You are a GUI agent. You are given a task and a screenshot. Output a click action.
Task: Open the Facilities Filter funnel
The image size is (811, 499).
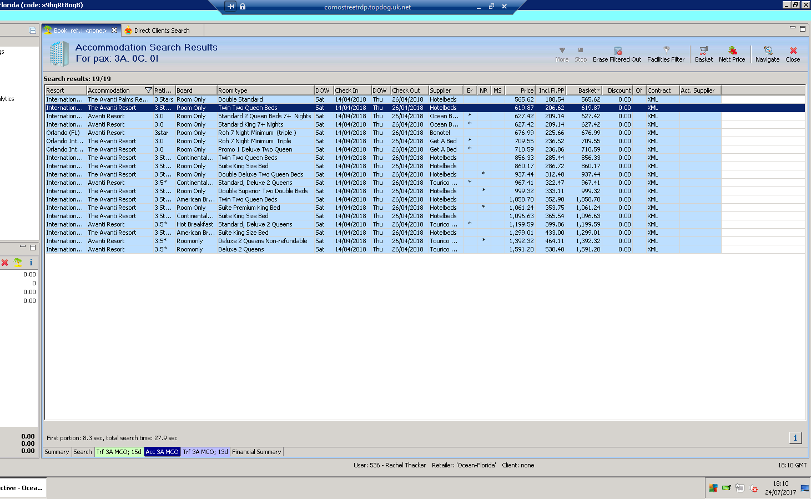click(666, 50)
